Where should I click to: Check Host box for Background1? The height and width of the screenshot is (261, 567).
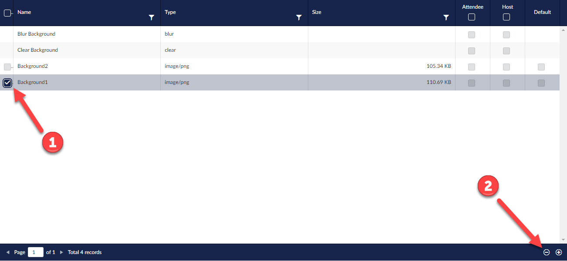[x=506, y=83]
